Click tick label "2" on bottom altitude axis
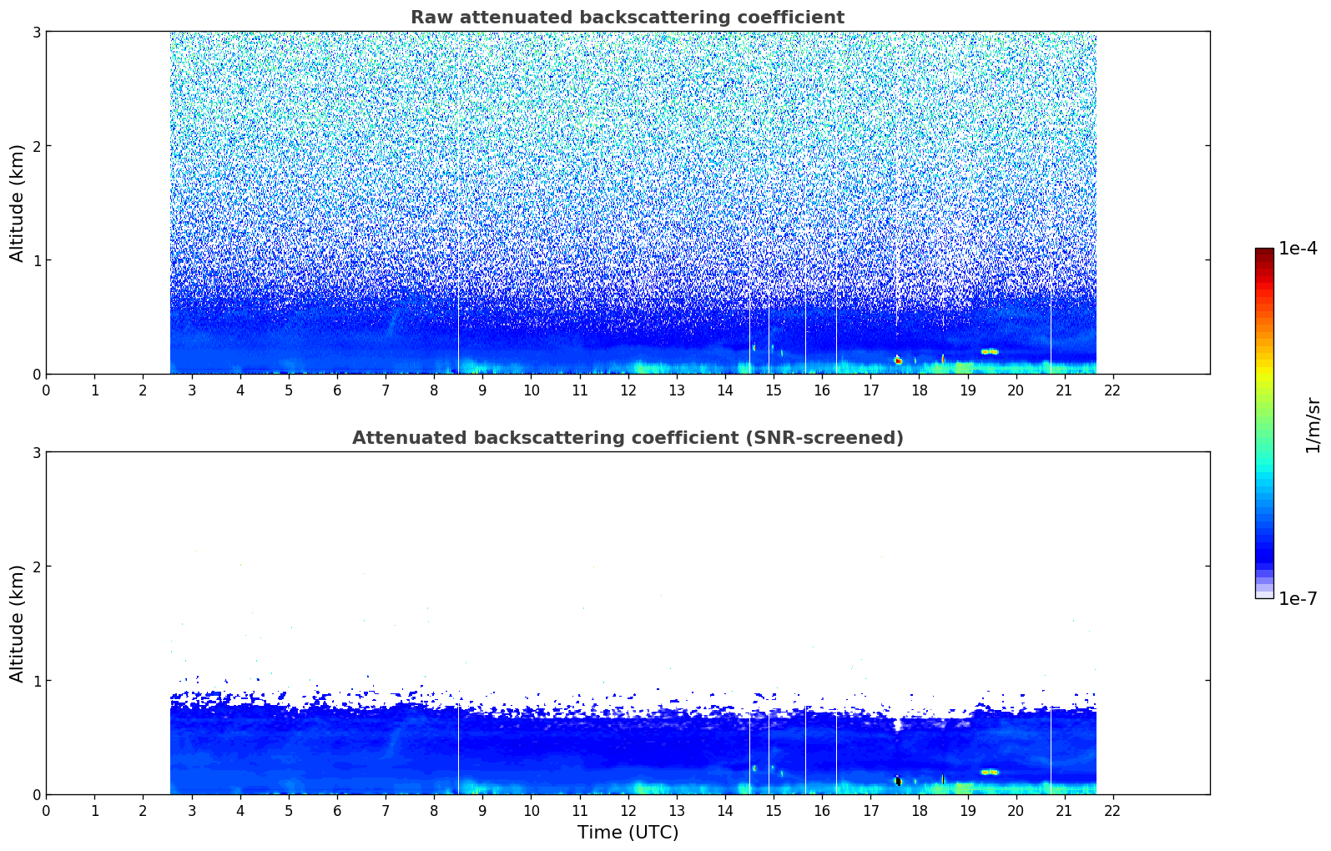 click(37, 566)
